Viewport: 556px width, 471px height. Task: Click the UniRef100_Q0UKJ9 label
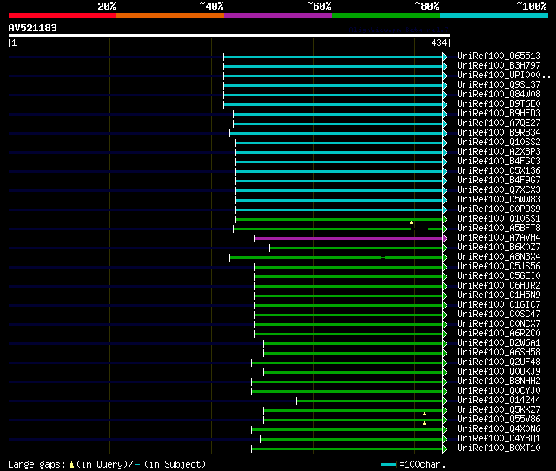click(x=499, y=372)
